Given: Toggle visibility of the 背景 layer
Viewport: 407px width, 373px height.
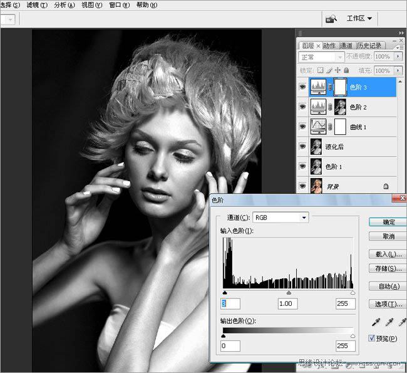Looking at the screenshot, I should (x=303, y=186).
